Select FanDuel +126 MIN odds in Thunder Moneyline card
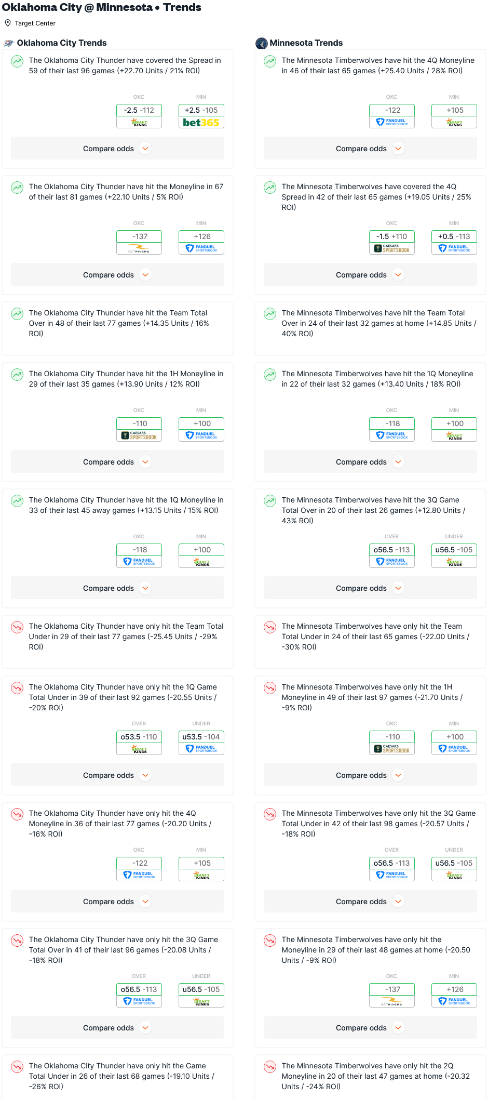Screen dimensions: 488x1099 [x=201, y=243]
